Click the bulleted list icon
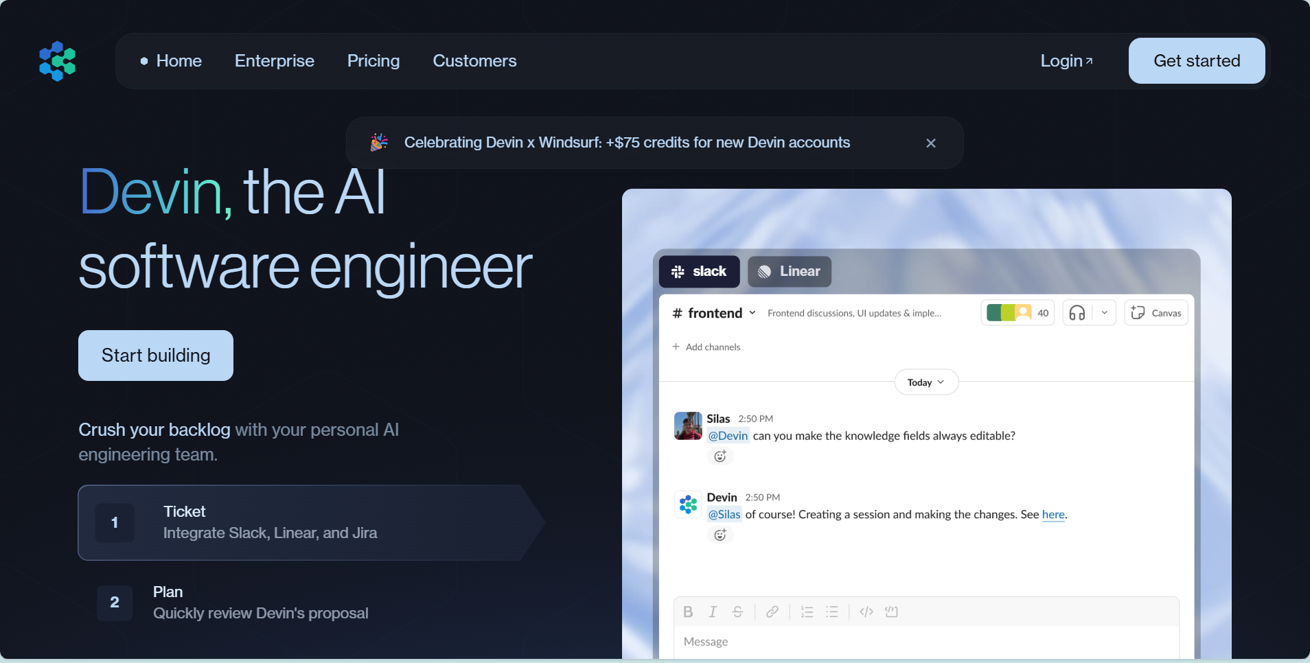Viewport: 1310px width, 663px height. pyautogui.click(x=832, y=612)
